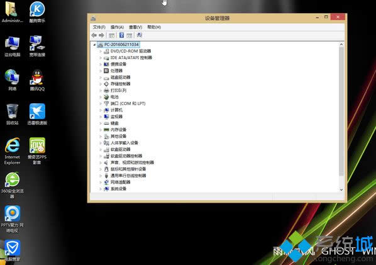Click the blue Help question mark toolbar icon

point(121,35)
